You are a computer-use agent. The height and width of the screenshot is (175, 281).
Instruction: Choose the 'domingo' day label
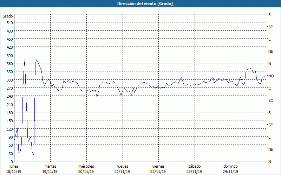point(230,166)
